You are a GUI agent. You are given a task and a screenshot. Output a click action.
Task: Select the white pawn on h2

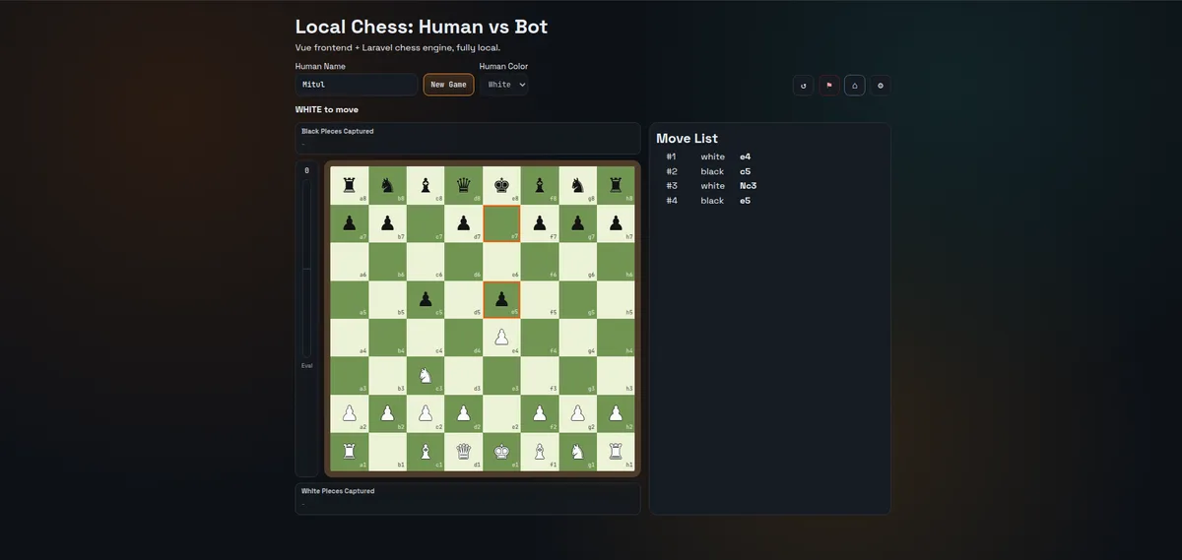coord(617,413)
